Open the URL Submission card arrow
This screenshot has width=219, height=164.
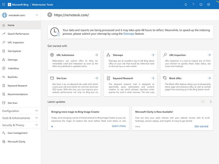pos(96,55)
